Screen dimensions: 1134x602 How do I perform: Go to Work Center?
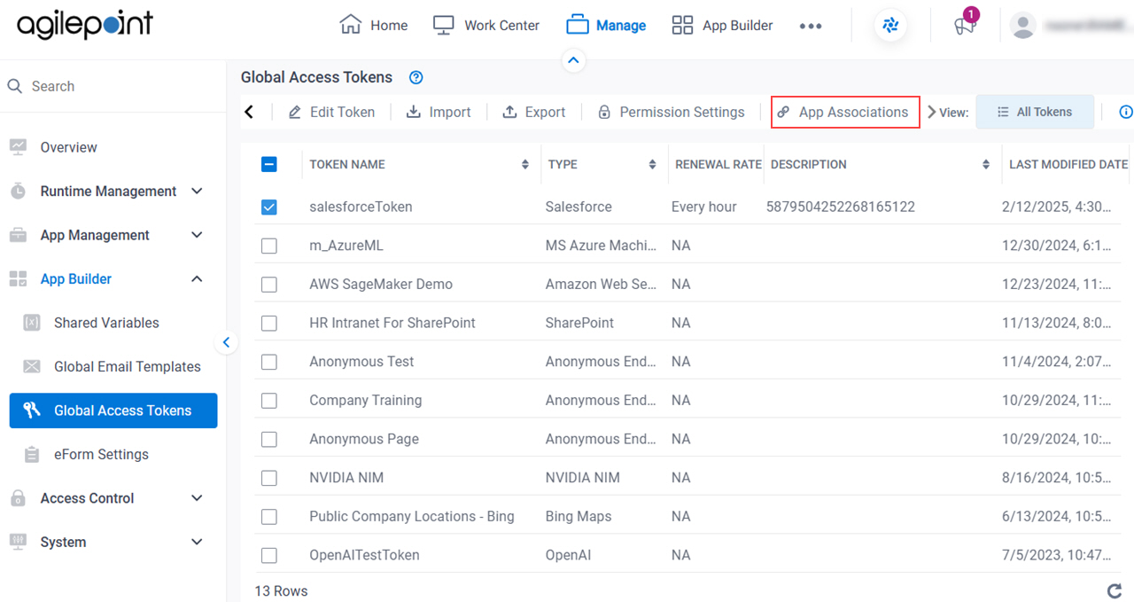(485, 26)
